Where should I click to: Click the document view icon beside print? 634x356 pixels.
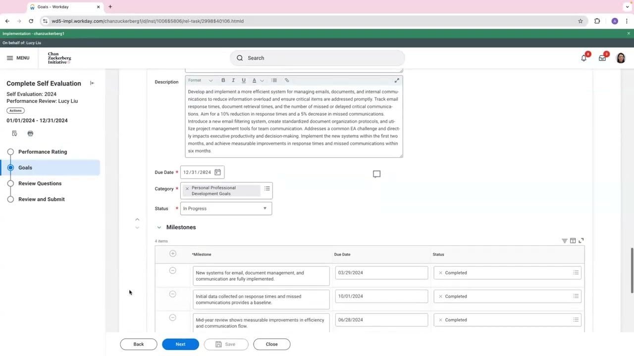pyautogui.click(x=14, y=133)
